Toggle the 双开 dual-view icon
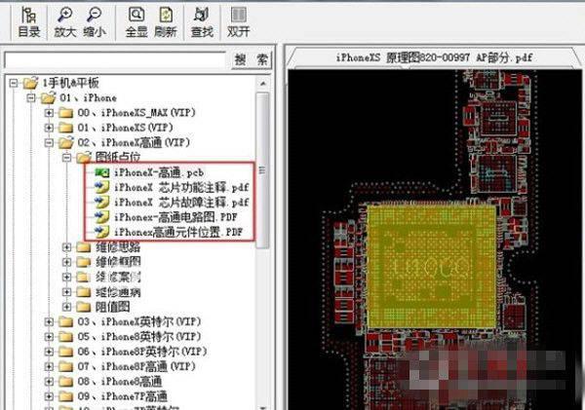The width and height of the screenshot is (585, 410). pos(238,22)
